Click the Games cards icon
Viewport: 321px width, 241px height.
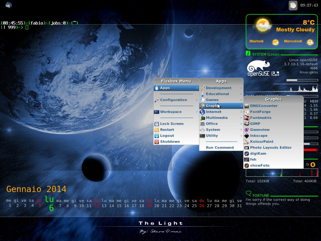coord(203,100)
